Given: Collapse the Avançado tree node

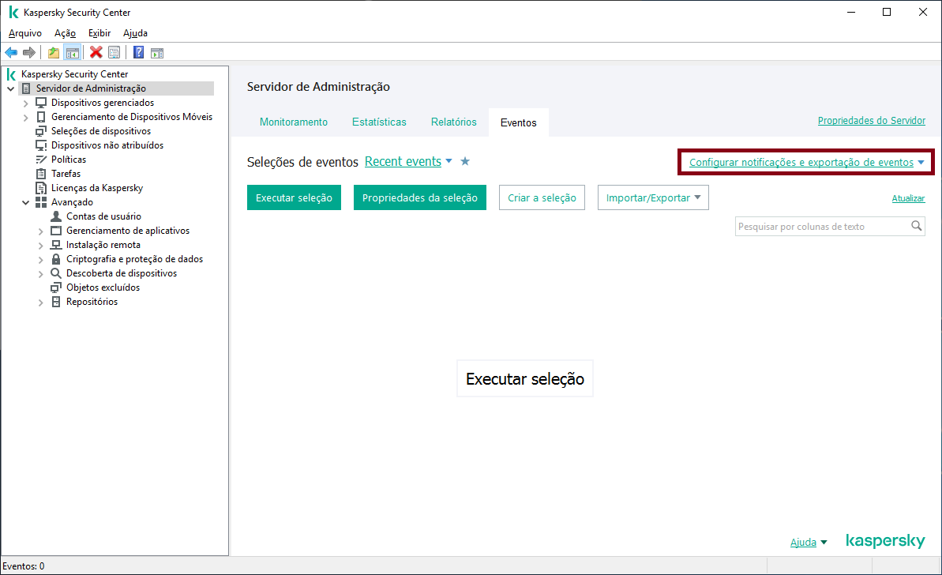Looking at the screenshot, I should 26,202.
